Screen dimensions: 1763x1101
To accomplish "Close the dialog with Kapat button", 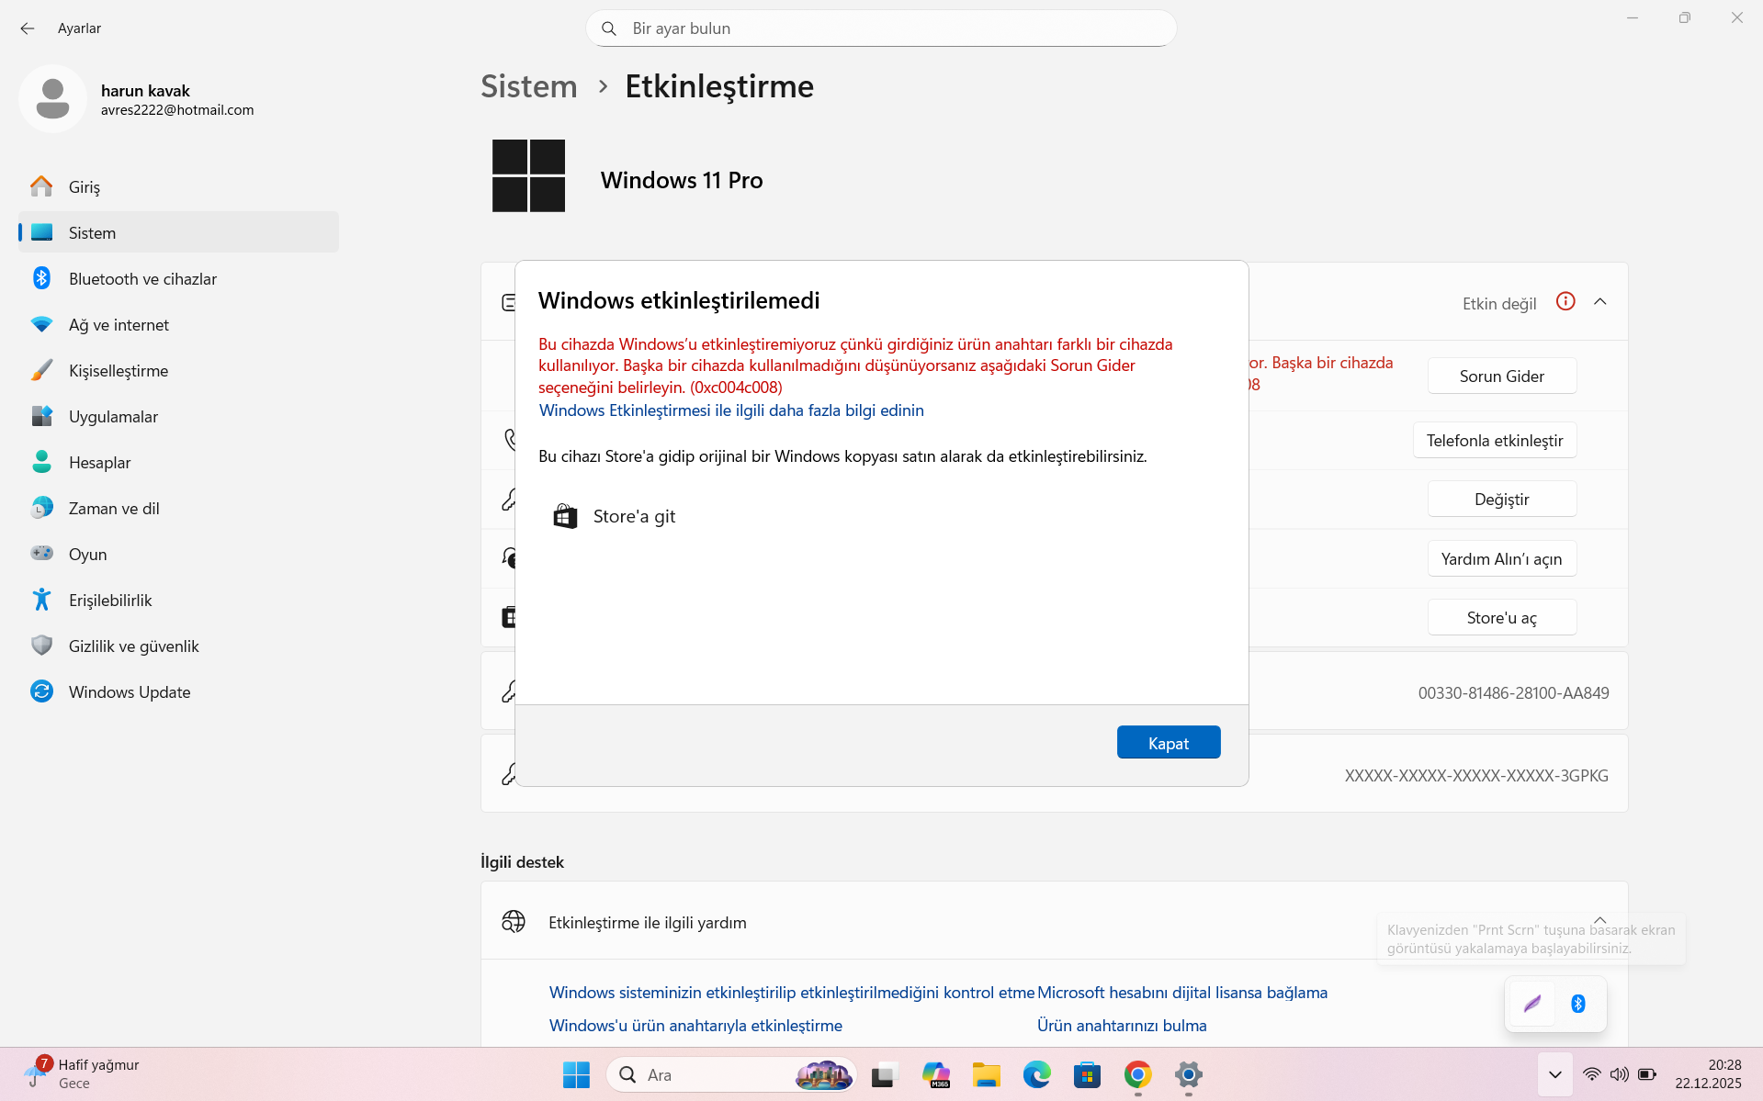I will [x=1169, y=743].
